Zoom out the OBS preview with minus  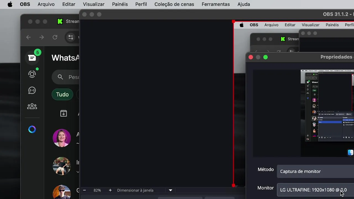[84, 190]
